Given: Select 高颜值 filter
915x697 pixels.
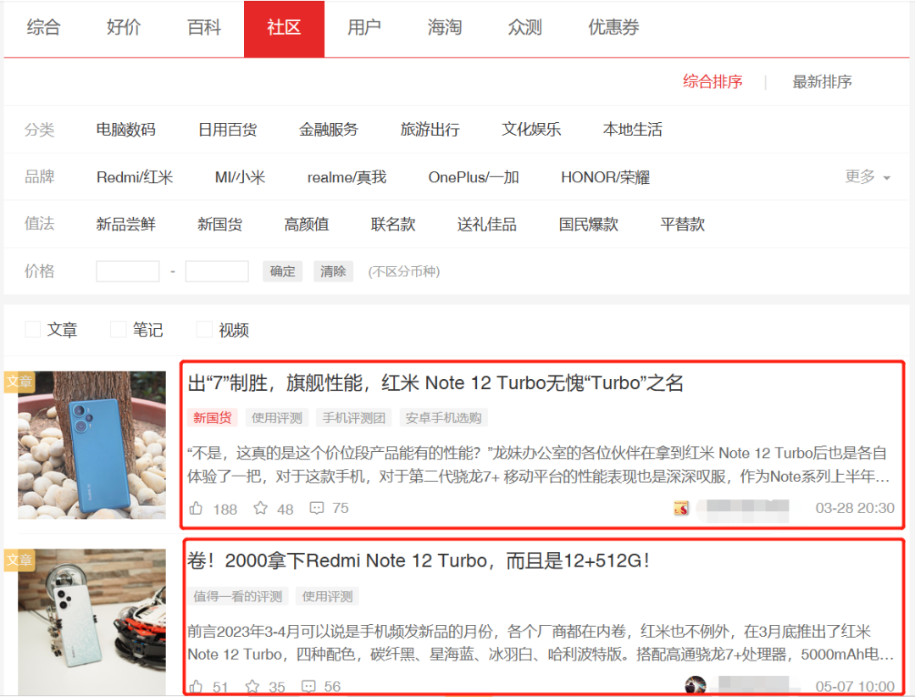Looking at the screenshot, I should [x=307, y=225].
